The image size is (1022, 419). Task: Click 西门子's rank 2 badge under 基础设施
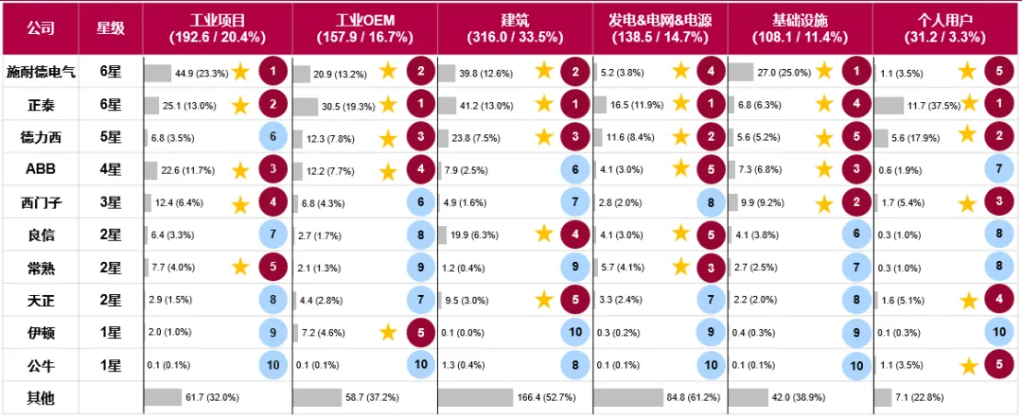point(856,201)
